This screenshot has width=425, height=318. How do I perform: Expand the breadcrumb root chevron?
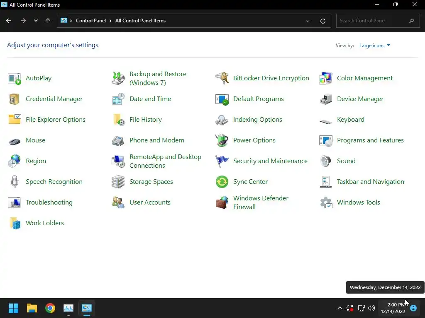[71, 21]
